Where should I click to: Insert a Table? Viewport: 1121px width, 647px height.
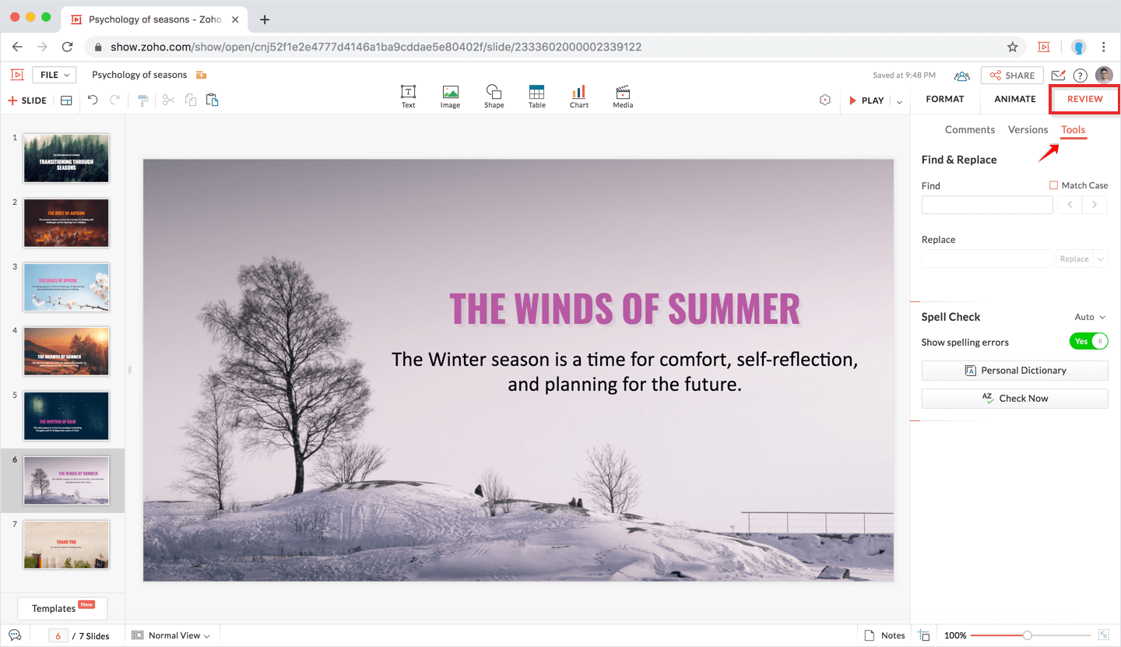pyautogui.click(x=536, y=97)
